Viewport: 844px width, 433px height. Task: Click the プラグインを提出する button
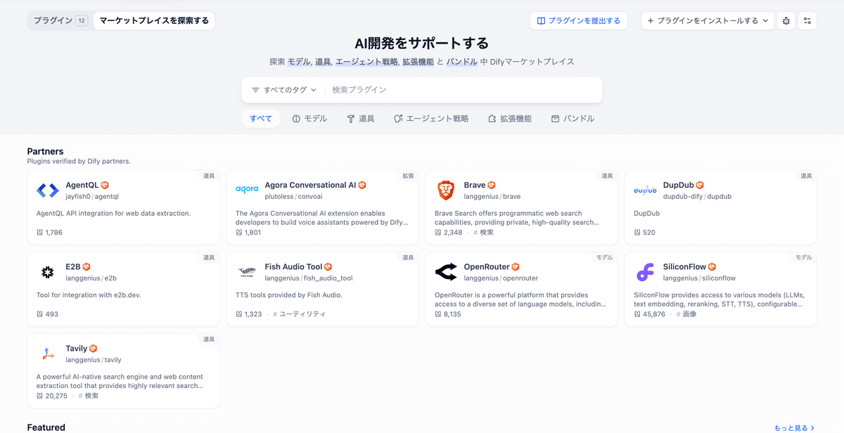pos(578,20)
